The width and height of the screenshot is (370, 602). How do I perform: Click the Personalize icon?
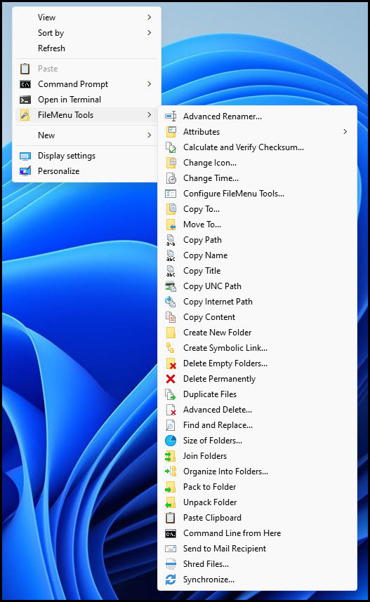pyautogui.click(x=25, y=171)
